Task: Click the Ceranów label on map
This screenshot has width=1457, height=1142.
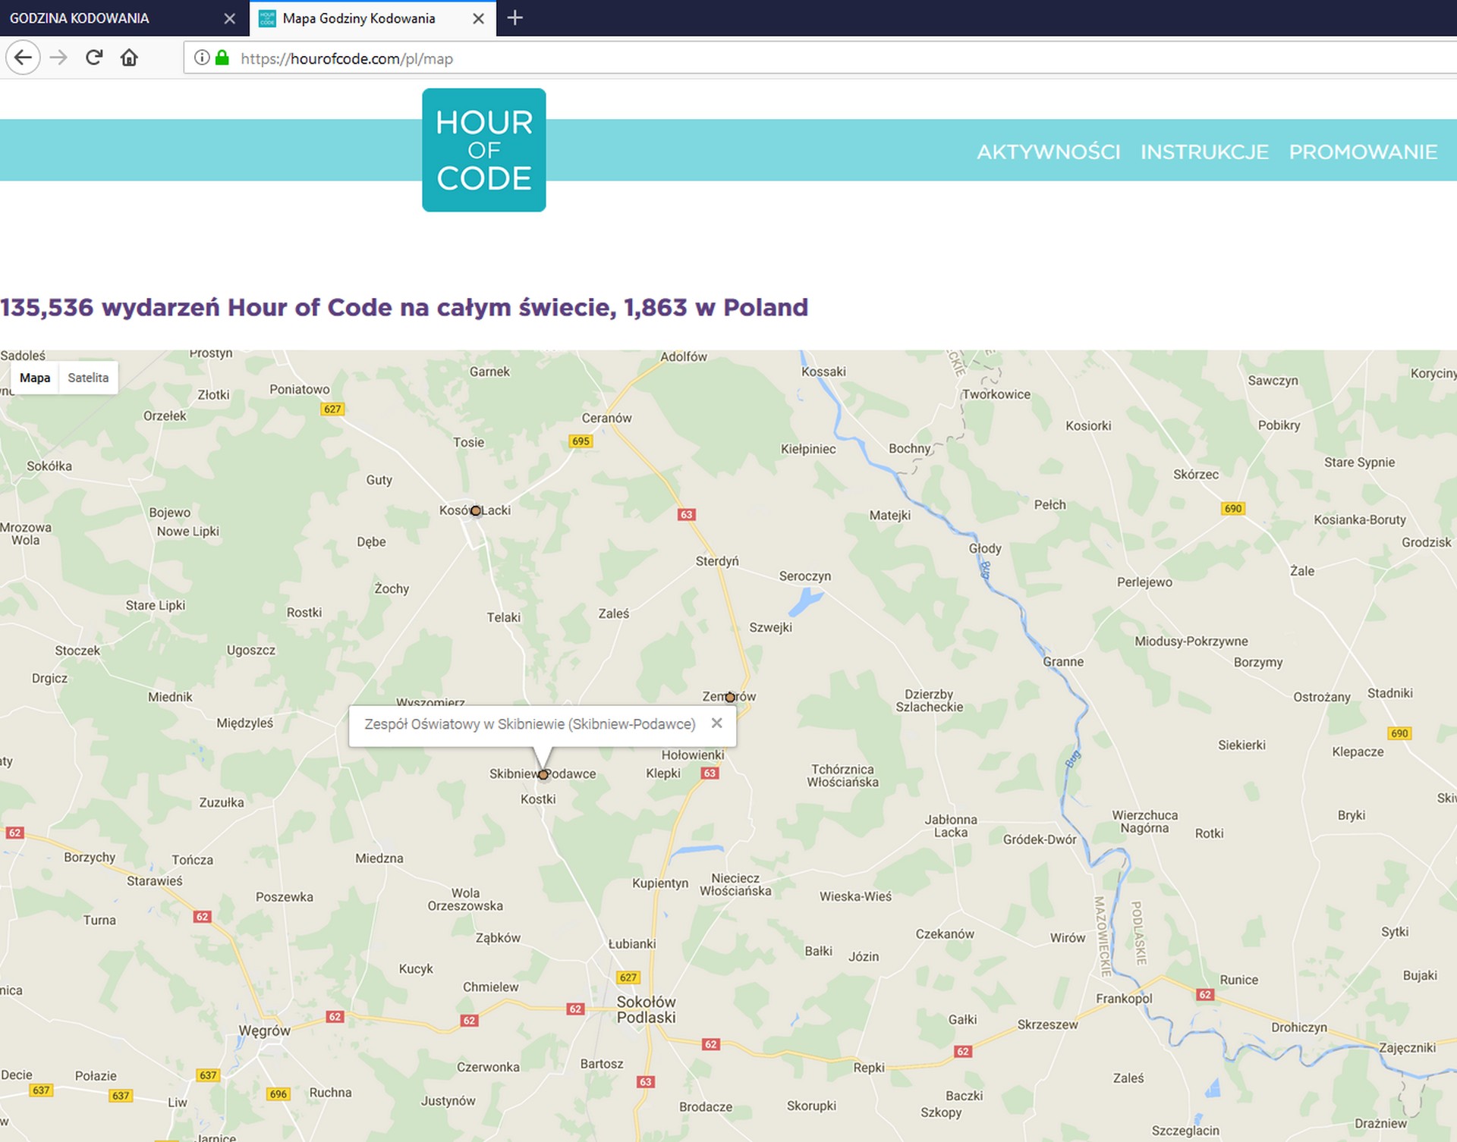Action: pyautogui.click(x=606, y=418)
